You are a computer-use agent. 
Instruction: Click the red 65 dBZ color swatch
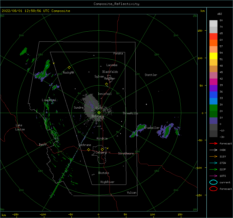(x=213, y=37)
